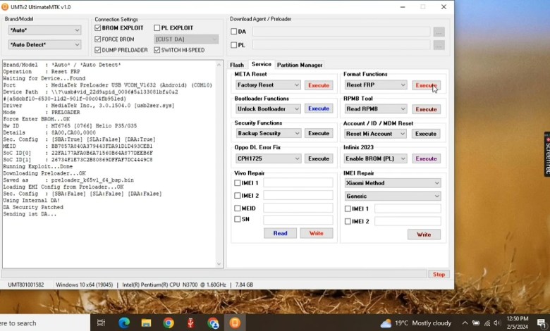The height and width of the screenshot is (331, 550).
Task: Open the ScreenRec side tab
Action: click(x=547, y=154)
